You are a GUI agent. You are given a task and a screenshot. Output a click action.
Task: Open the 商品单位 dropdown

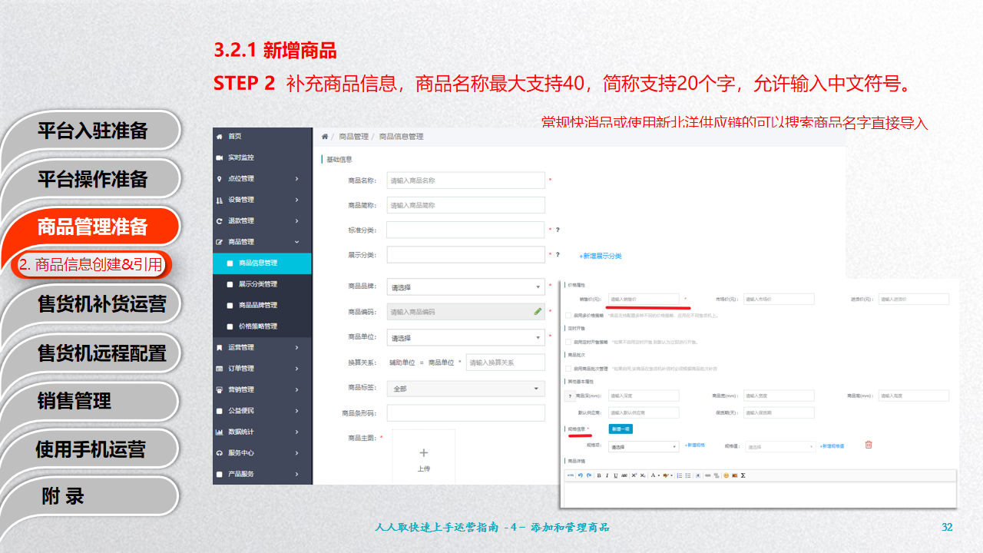(x=465, y=337)
